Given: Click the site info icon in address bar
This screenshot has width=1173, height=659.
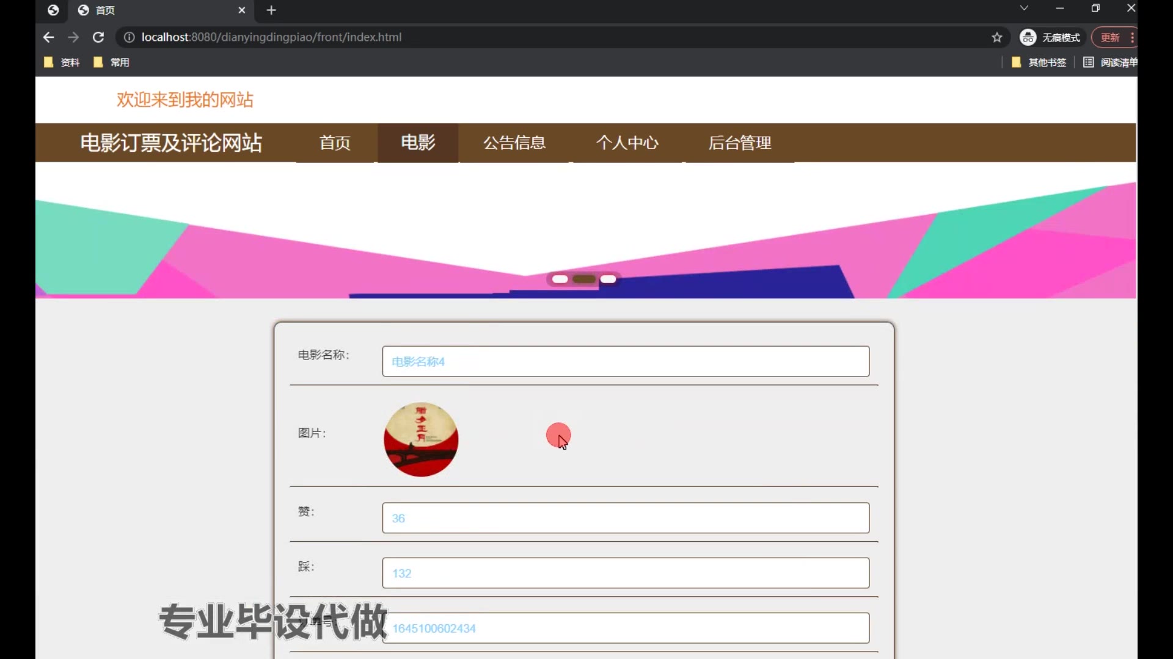Looking at the screenshot, I should pos(129,37).
